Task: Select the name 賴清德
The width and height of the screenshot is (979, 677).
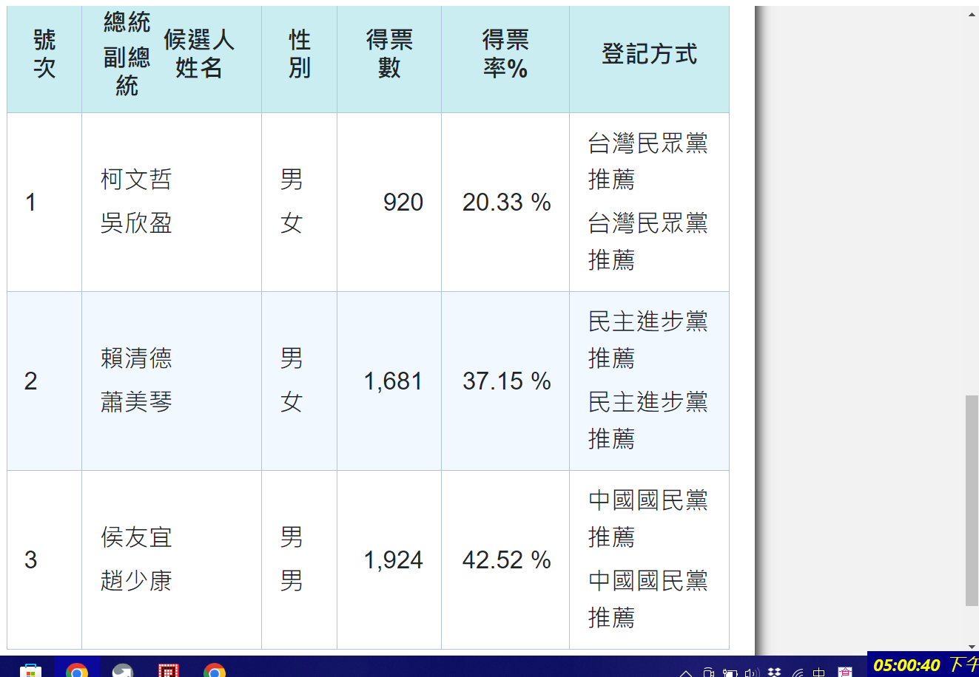Action: click(136, 358)
